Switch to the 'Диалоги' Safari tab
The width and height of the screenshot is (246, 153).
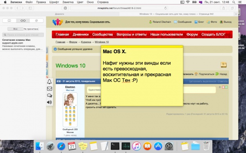point(59,14)
